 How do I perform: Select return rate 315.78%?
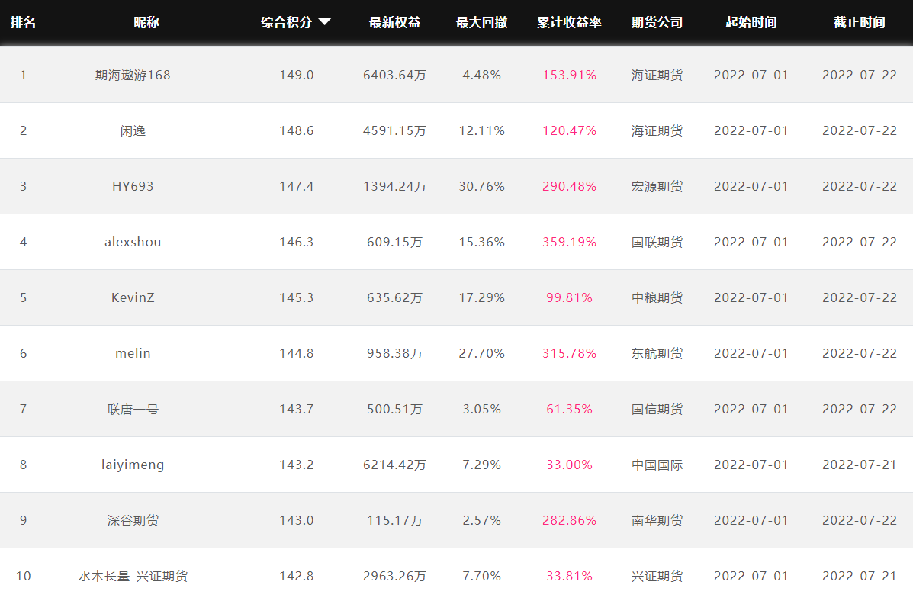[x=570, y=353]
